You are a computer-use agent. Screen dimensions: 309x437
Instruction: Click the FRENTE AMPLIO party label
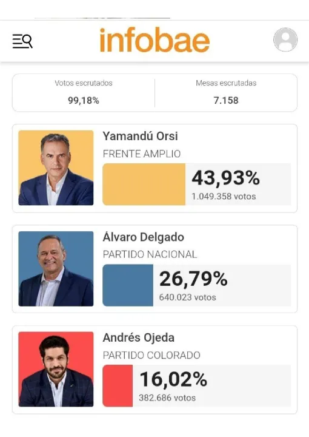click(x=142, y=154)
